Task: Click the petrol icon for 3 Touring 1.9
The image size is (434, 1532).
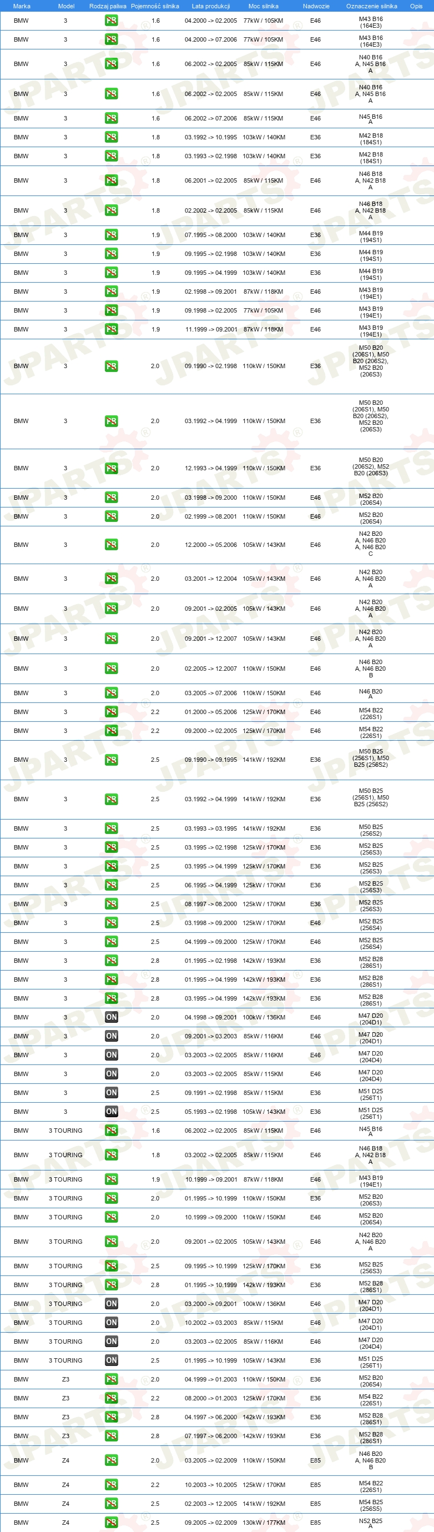Action: coord(111,1179)
